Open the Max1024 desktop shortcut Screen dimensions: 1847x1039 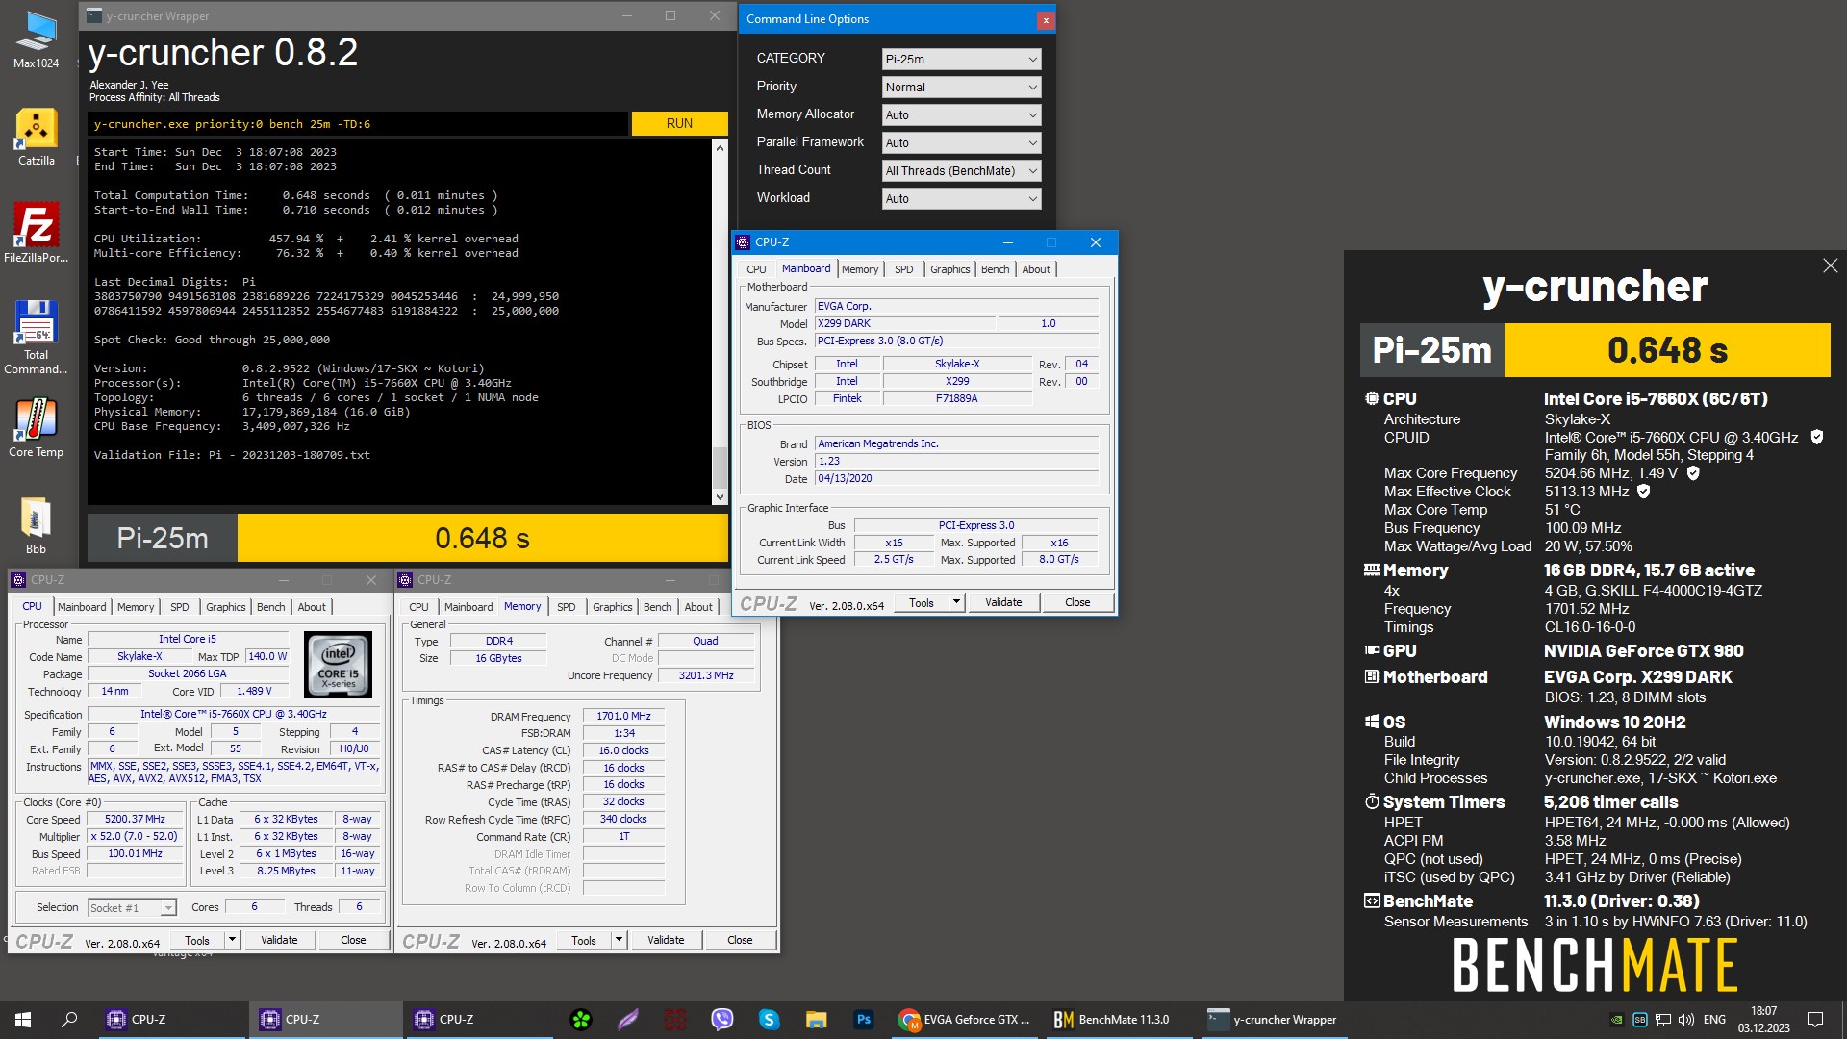click(x=36, y=40)
